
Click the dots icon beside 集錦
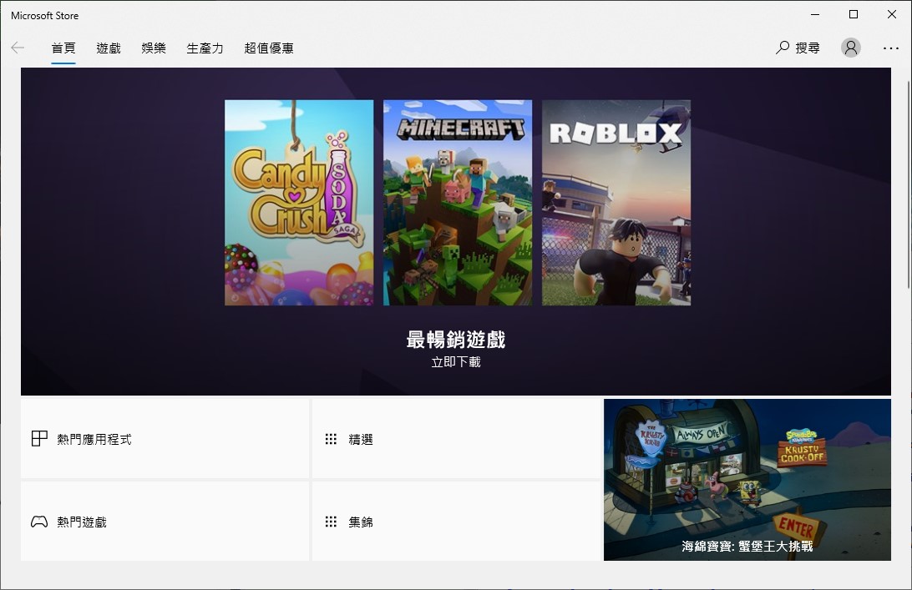click(331, 522)
